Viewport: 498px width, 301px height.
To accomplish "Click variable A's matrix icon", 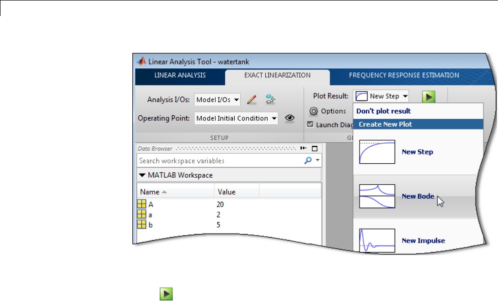I will (142, 204).
